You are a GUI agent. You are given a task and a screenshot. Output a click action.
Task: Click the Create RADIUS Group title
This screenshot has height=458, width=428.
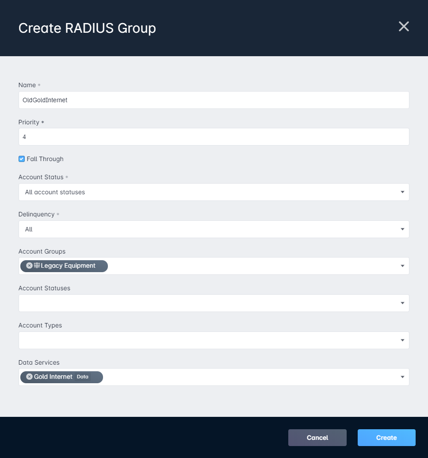click(x=87, y=28)
